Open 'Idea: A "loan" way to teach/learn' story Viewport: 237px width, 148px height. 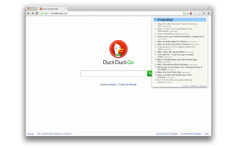tap(175, 30)
